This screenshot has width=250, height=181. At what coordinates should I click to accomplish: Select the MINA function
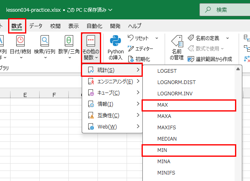[189, 161]
